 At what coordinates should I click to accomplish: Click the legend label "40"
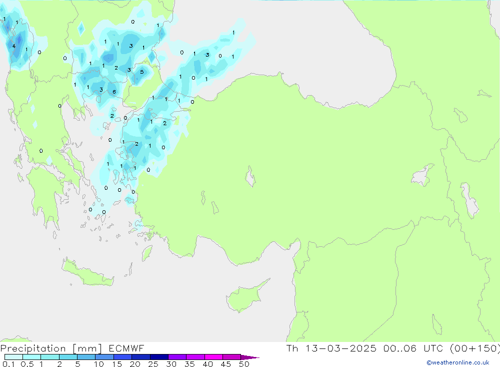click(x=208, y=364)
